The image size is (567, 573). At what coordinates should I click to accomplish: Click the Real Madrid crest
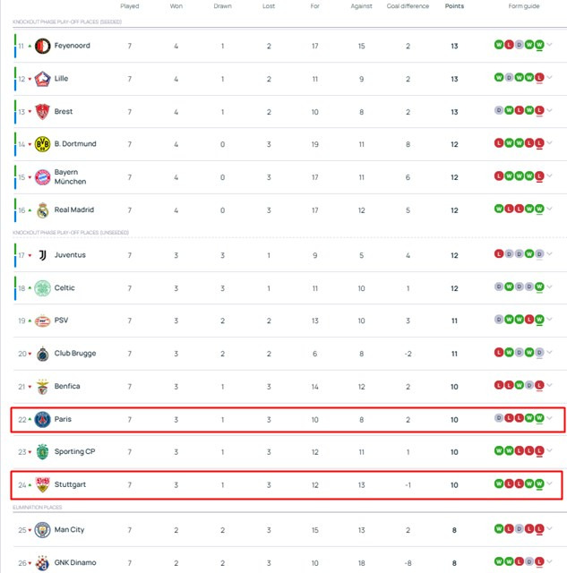[x=42, y=210]
